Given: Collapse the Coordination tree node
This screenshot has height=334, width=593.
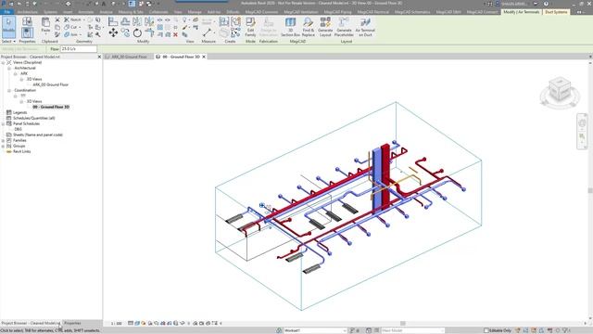Looking at the screenshot, I should coord(9,91).
